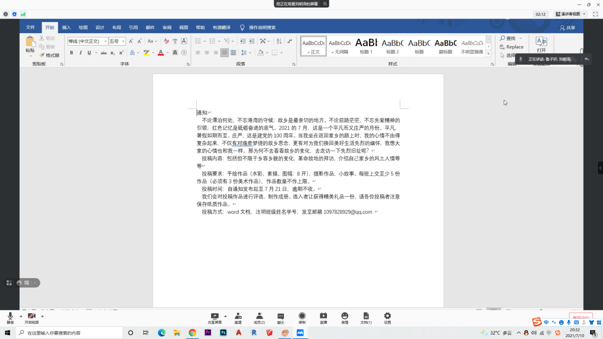
Task: Click the Increase Indent icon
Action: click(251, 41)
